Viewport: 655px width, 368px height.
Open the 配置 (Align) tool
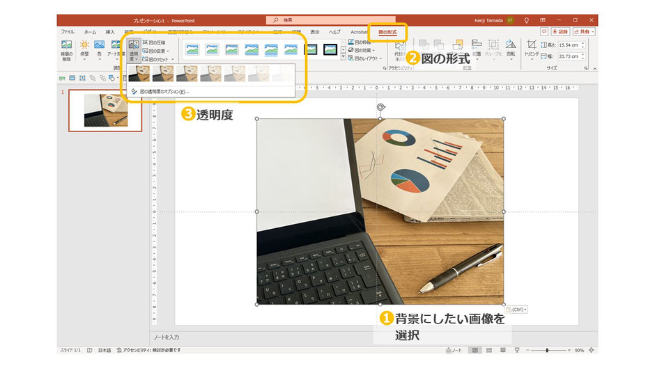point(477,48)
